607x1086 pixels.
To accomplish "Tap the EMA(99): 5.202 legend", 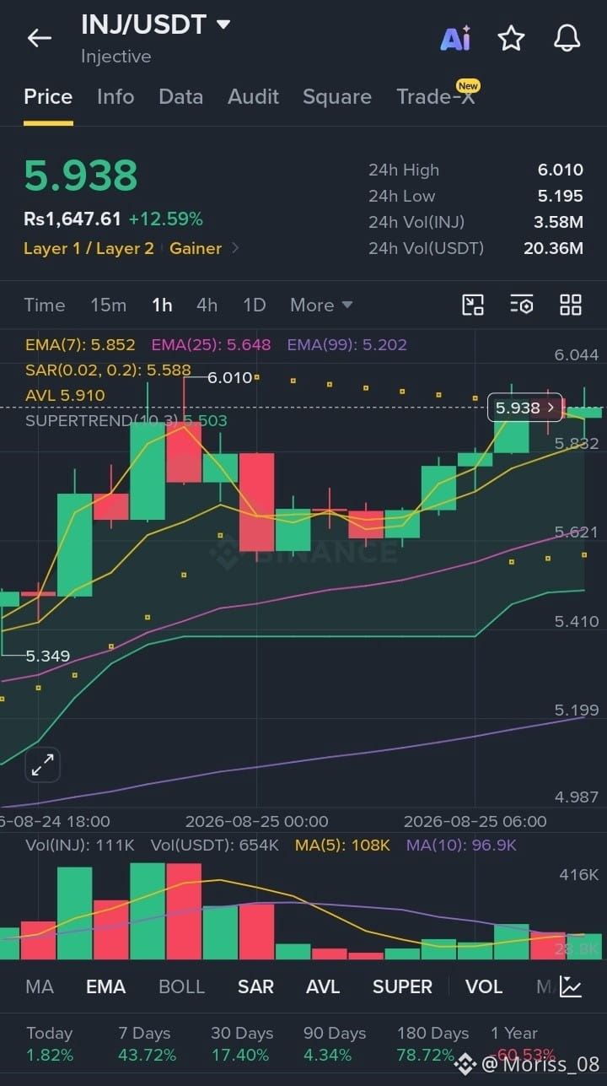I will pos(346,344).
